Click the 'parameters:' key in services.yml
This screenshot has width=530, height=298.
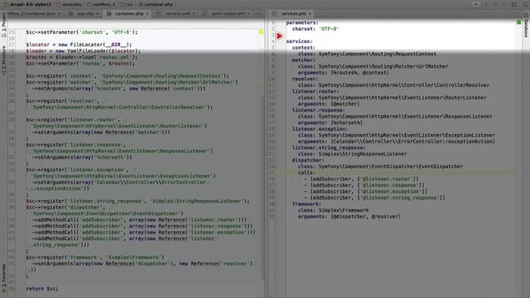pyautogui.click(x=301, y=22)
